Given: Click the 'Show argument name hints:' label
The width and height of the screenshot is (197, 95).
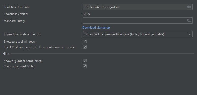Looking at the screenshot, I should pos(23,61).
